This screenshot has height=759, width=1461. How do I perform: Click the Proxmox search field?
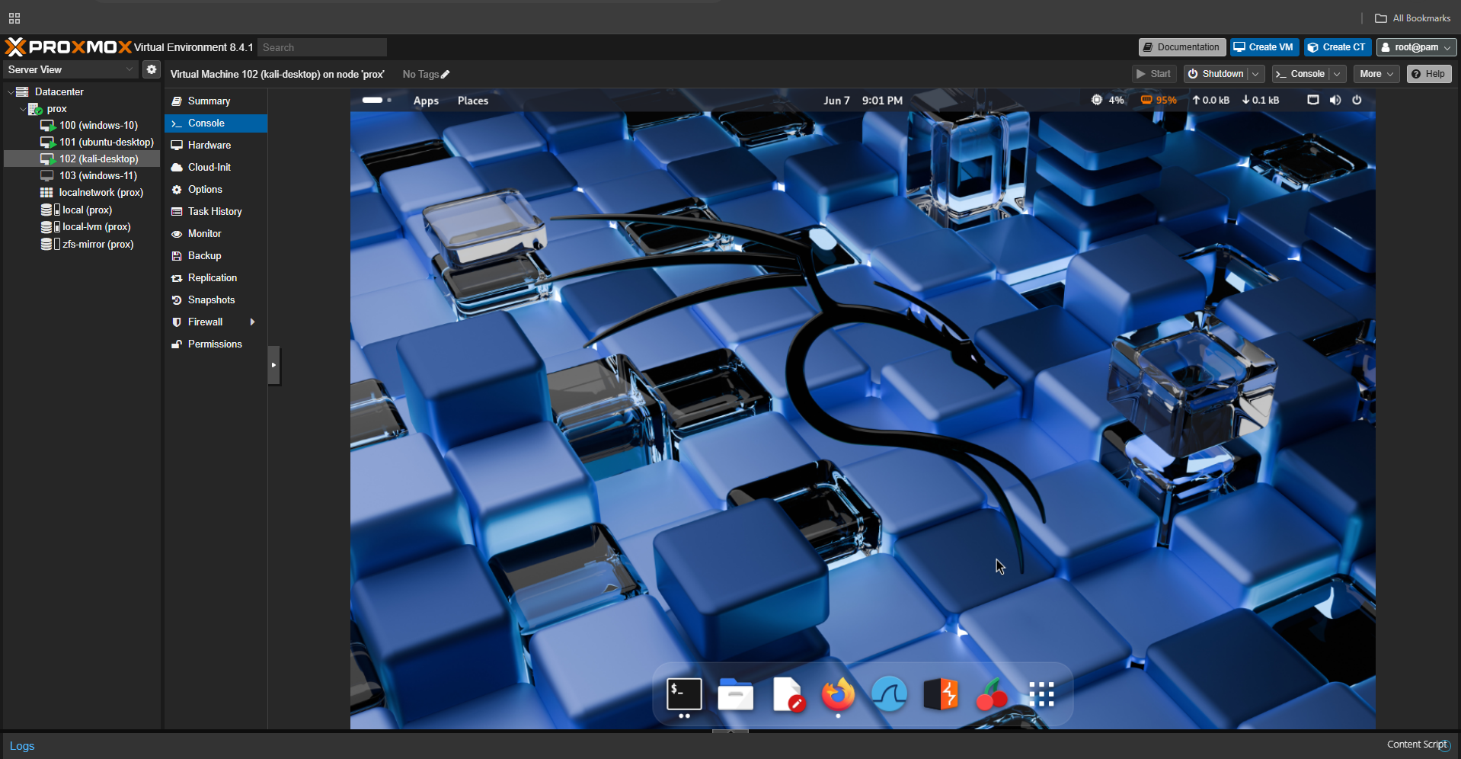click(x=322, y=47)
